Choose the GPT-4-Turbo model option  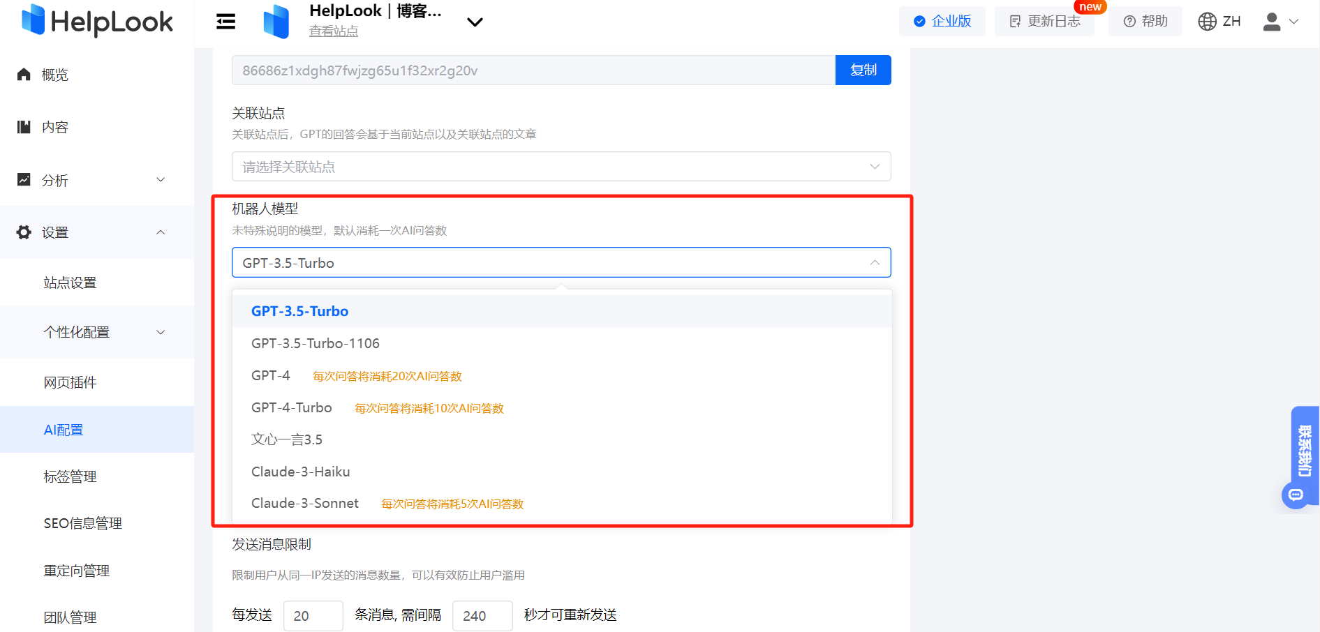(562, 407)
